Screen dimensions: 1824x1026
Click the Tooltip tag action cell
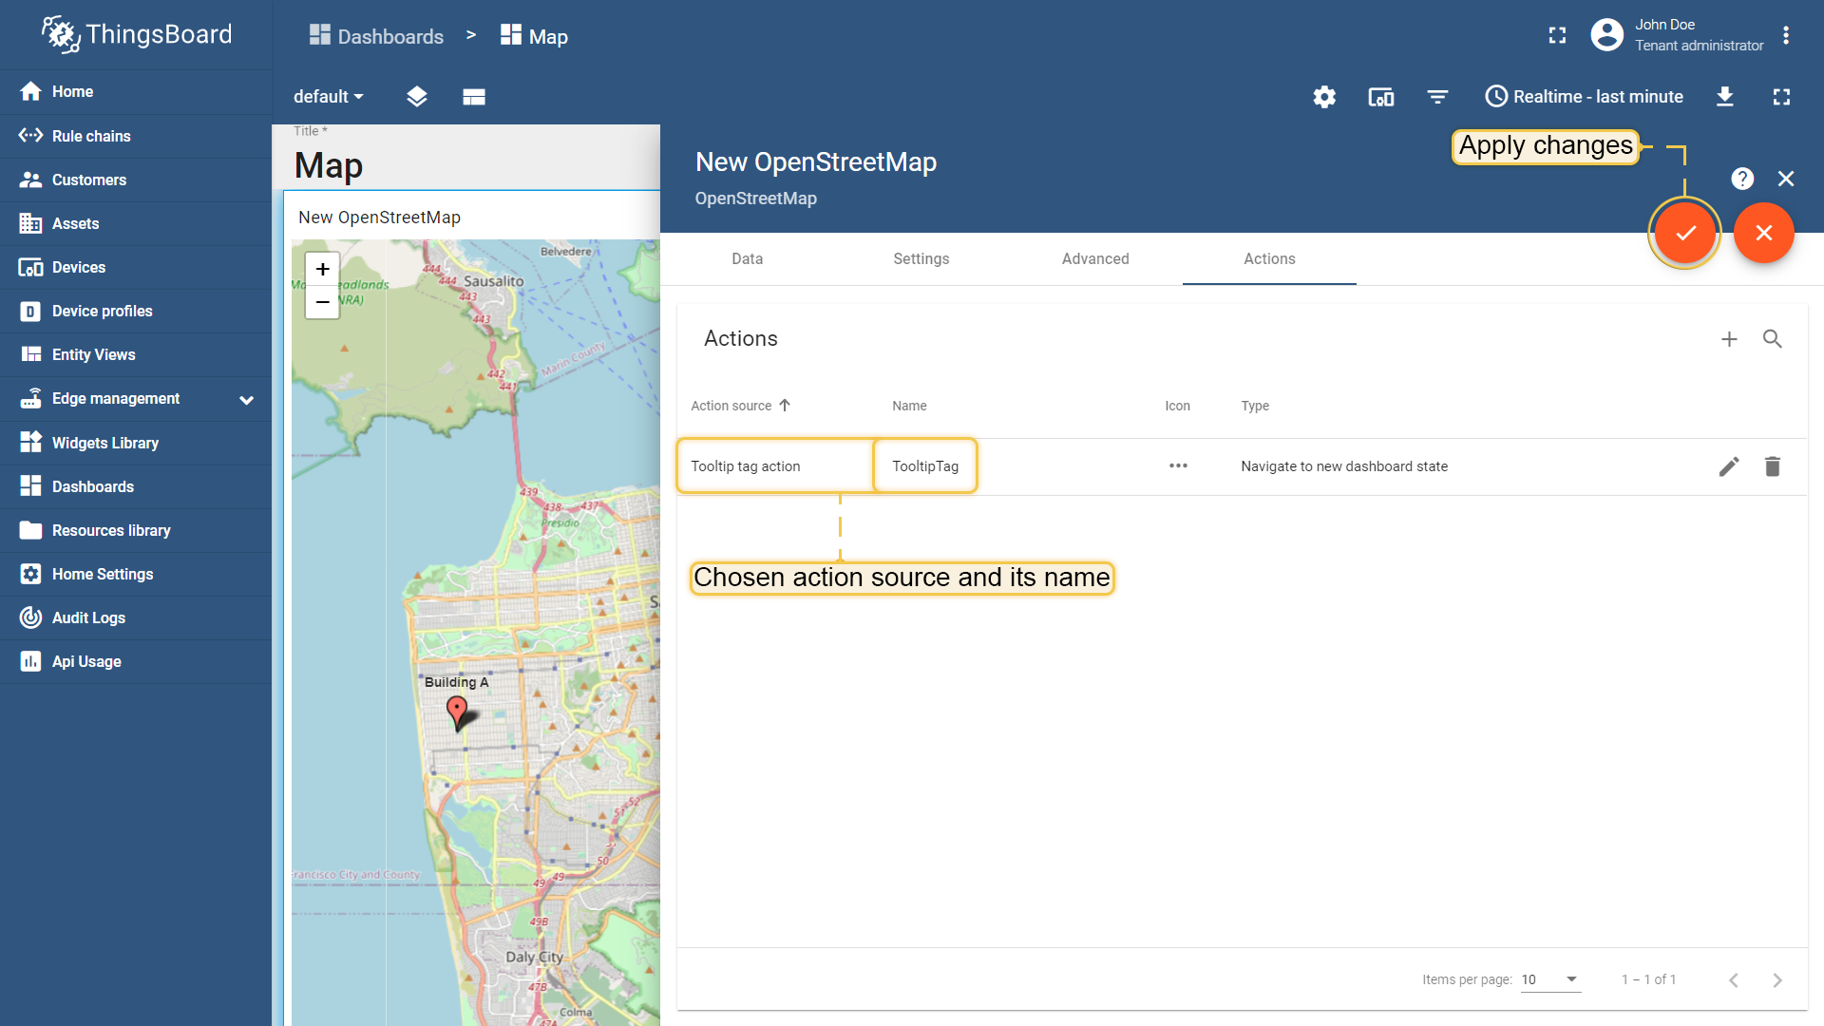(746, 466)
